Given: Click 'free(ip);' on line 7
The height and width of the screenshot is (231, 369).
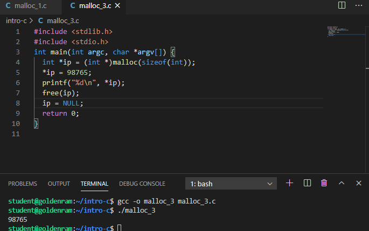Looking at the screenshot, I should point(61,93).
